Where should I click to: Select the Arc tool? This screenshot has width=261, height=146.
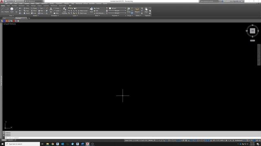16,10
